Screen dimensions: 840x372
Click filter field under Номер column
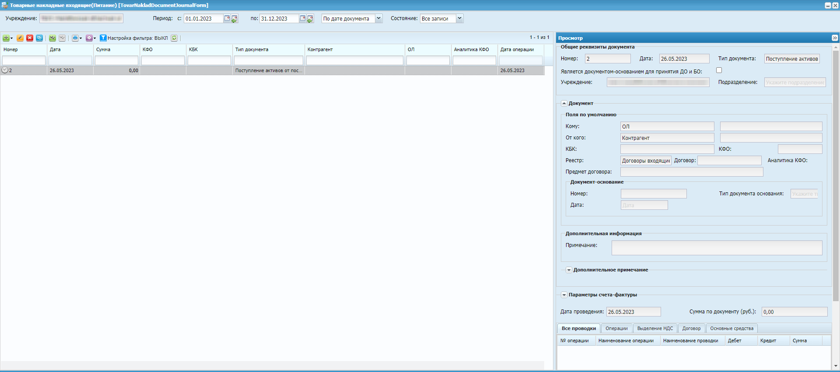(x=24, y=60)
